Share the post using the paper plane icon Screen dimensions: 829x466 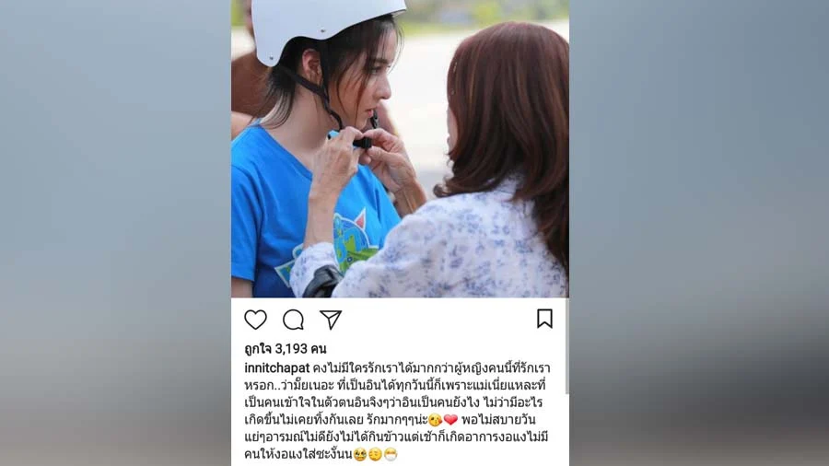click(x=331, y=320)
